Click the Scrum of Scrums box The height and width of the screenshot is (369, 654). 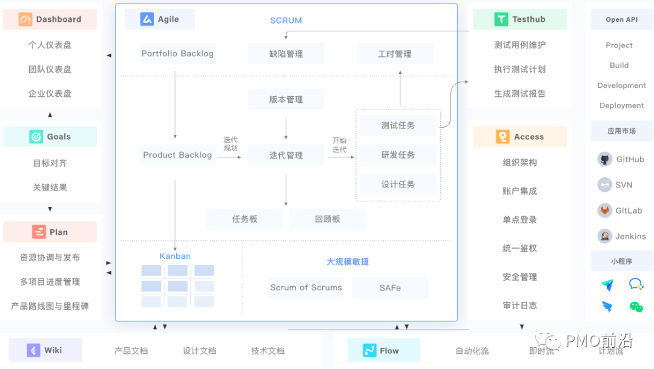pos(306,288)
